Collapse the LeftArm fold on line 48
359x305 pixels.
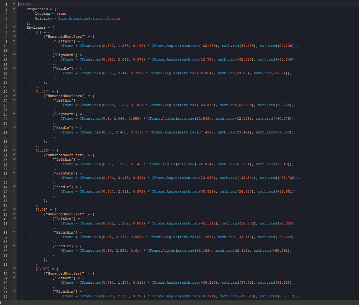14,218
